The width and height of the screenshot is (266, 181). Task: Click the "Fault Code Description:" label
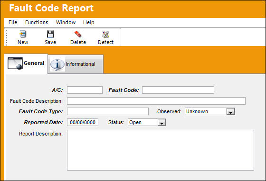coord(36,101)
